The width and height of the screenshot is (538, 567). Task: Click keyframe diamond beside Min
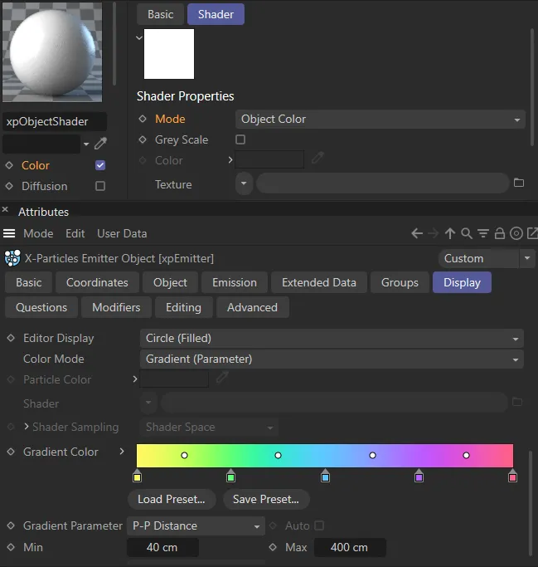[11, 547]
